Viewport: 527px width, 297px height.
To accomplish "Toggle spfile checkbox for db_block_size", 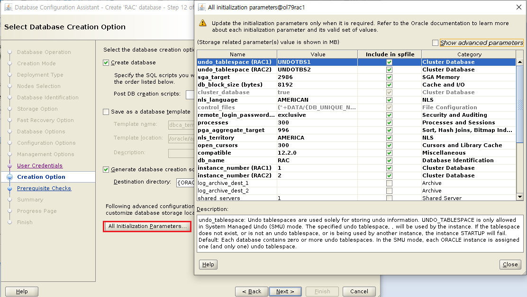I will (x=389, y=85).
